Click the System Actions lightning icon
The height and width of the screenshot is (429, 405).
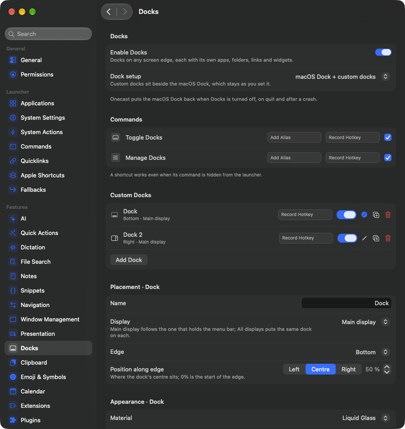(13, 132)
